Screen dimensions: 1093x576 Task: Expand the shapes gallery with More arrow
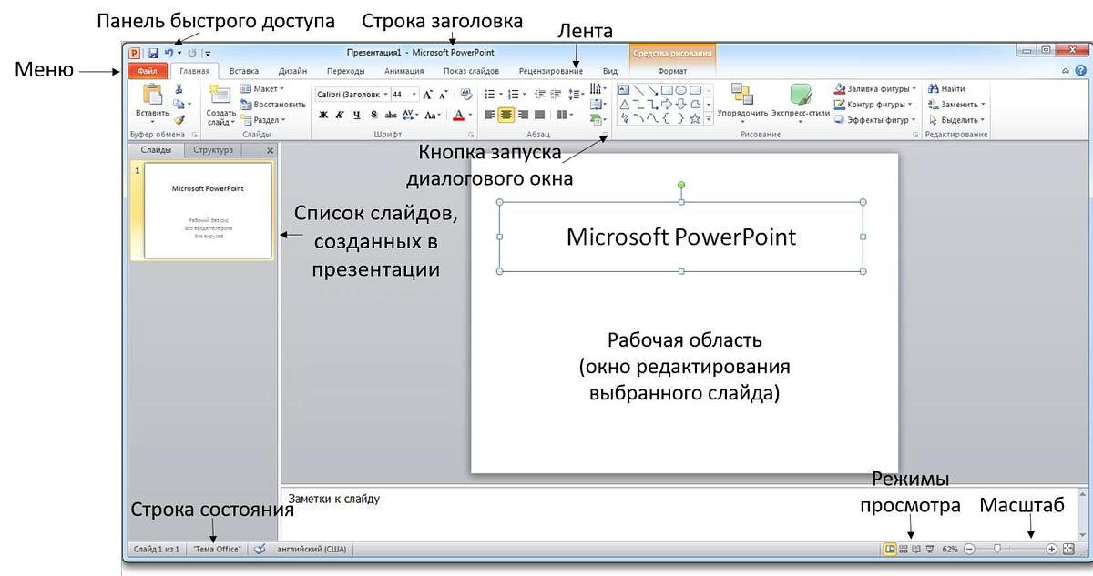pos(708,119)
